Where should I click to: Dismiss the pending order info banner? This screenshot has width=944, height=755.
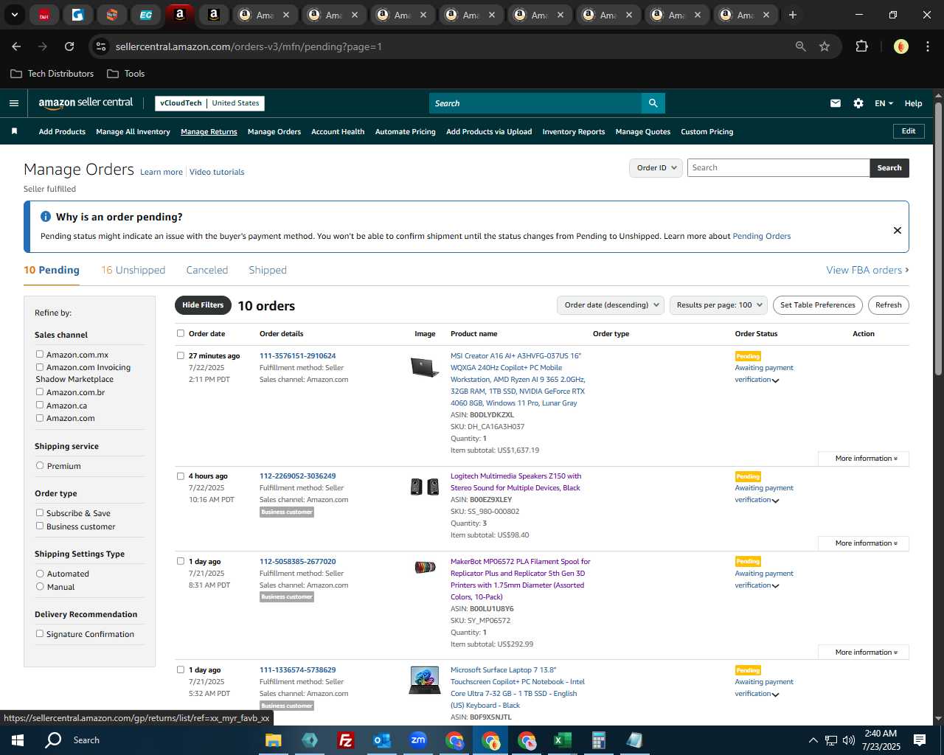(898, 230)
